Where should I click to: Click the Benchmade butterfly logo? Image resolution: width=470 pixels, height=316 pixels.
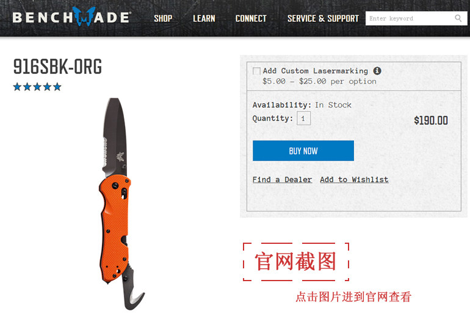click(84, 17)
